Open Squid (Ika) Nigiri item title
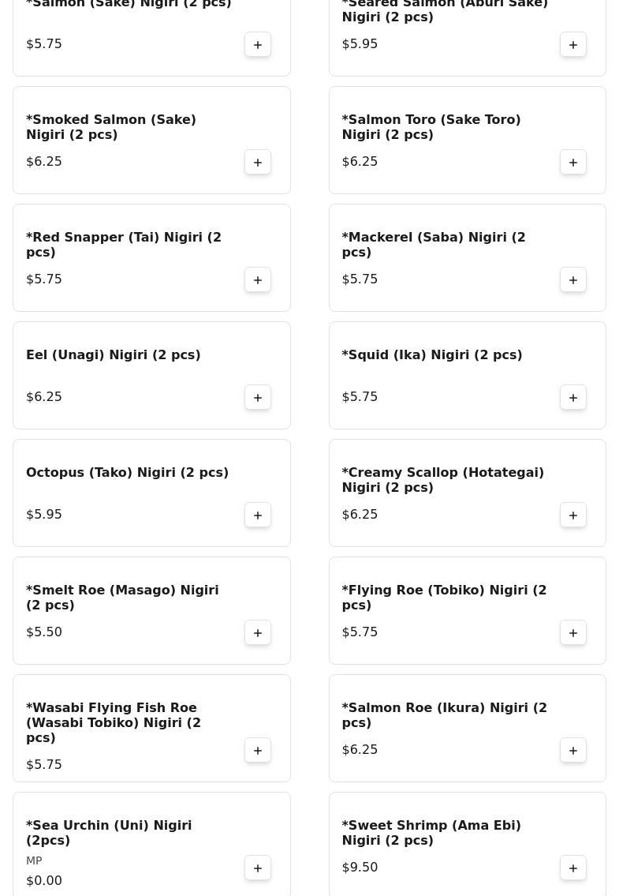Screen dimensions: 619x896 [x=431, y=355]
